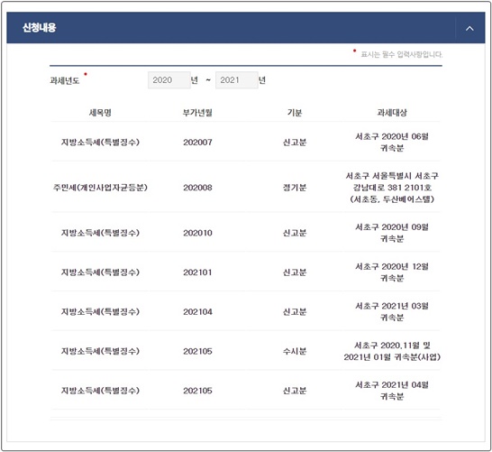Click 신고분 in the 202104 row
Image resolution: width=492 pixels, height=452 pixels.
(295, 311)
